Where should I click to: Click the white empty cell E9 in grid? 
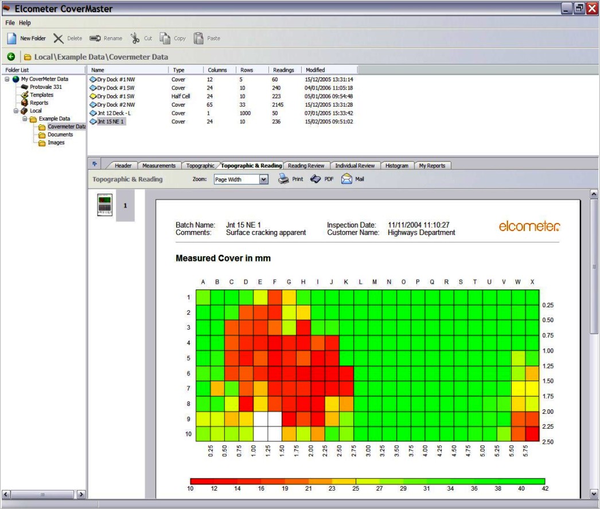click(260, 419)
